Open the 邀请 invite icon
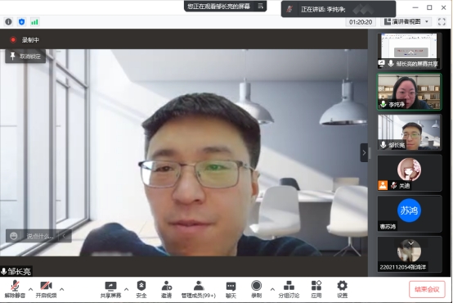The height and width of the screenshot is (303, 453). click(167, 289)
